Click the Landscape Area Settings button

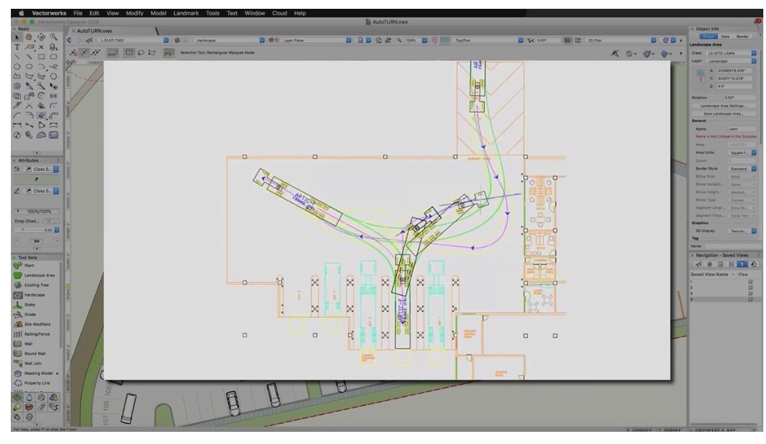click(723, 106)
